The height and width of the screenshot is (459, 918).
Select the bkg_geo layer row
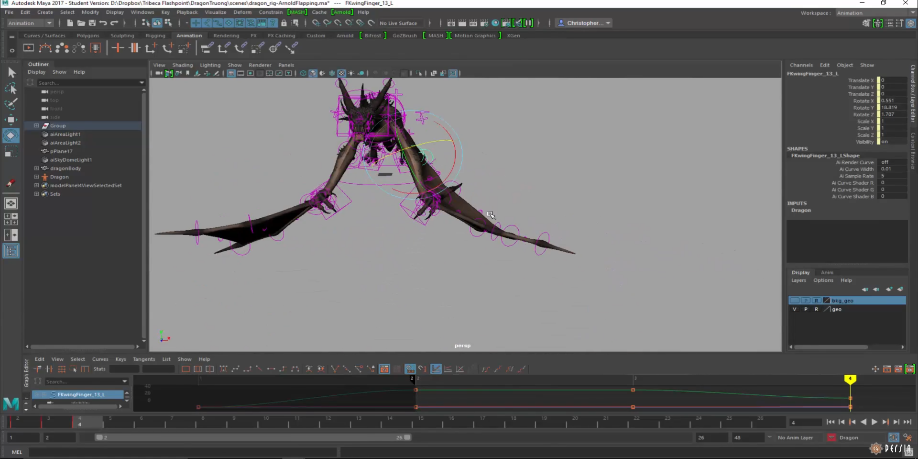[847, 301]
